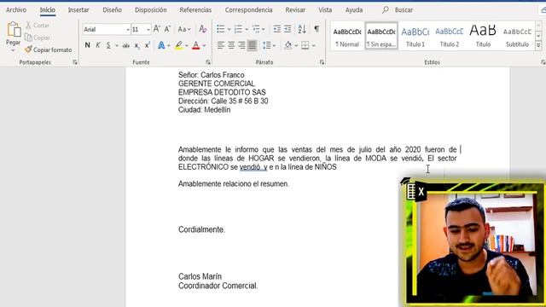This screenshot has width=546, height=307.
Task: Decrease font size with A down icon
Action: click(x=167, y=29)
